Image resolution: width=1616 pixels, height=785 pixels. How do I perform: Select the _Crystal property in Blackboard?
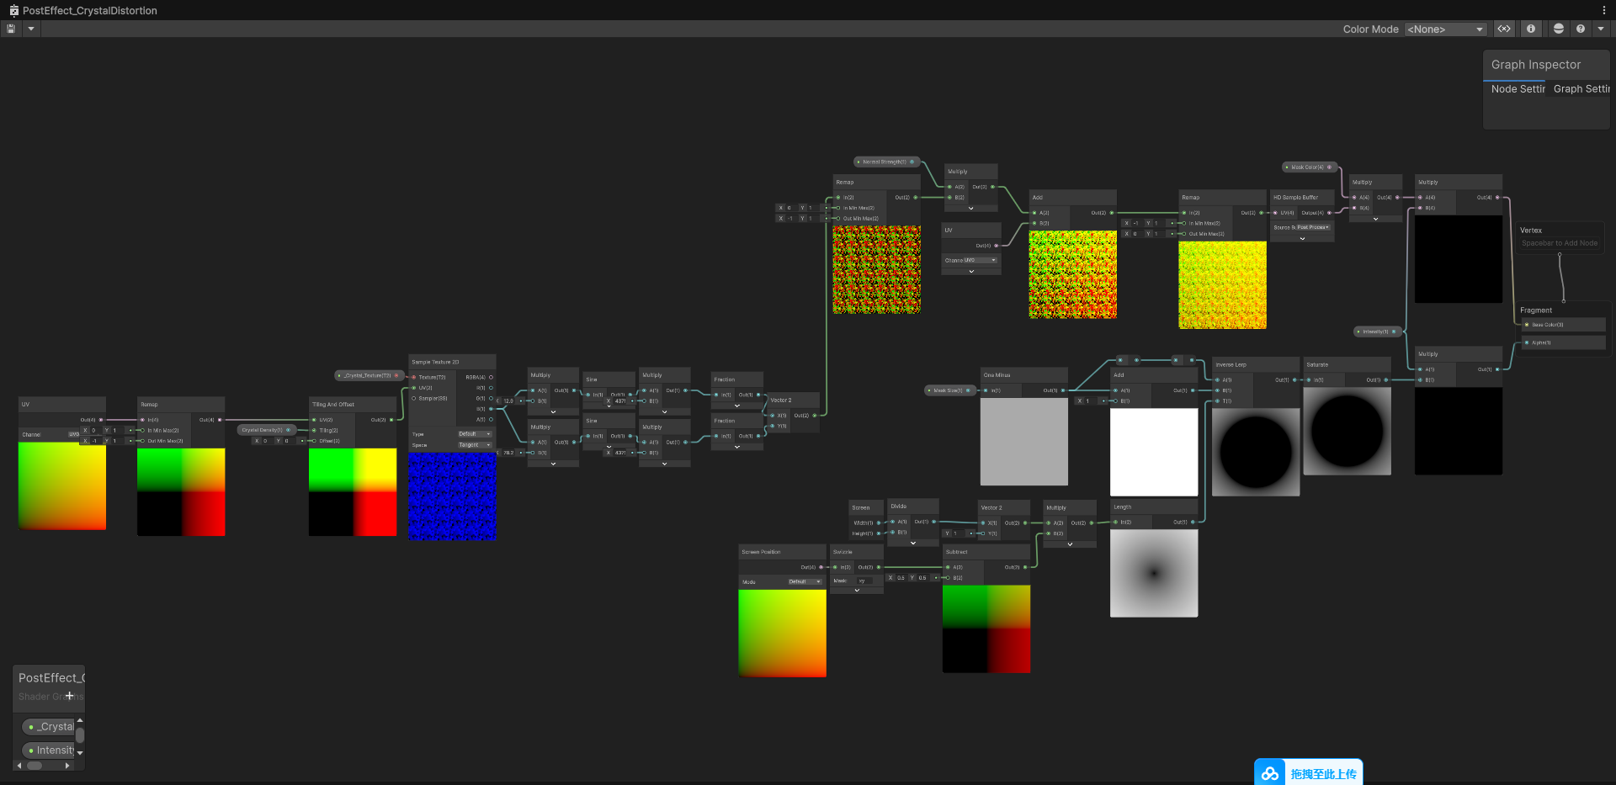(51, 727)
